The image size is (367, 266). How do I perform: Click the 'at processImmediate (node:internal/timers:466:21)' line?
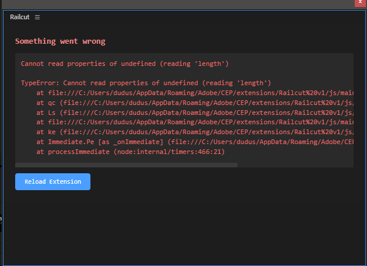[x=130, y=152]
